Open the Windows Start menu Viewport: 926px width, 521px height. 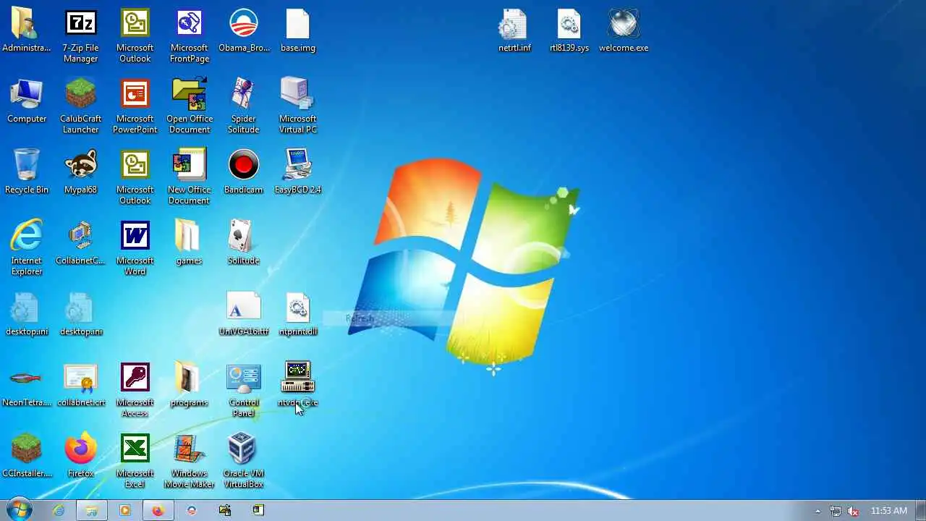pos(19,509)
